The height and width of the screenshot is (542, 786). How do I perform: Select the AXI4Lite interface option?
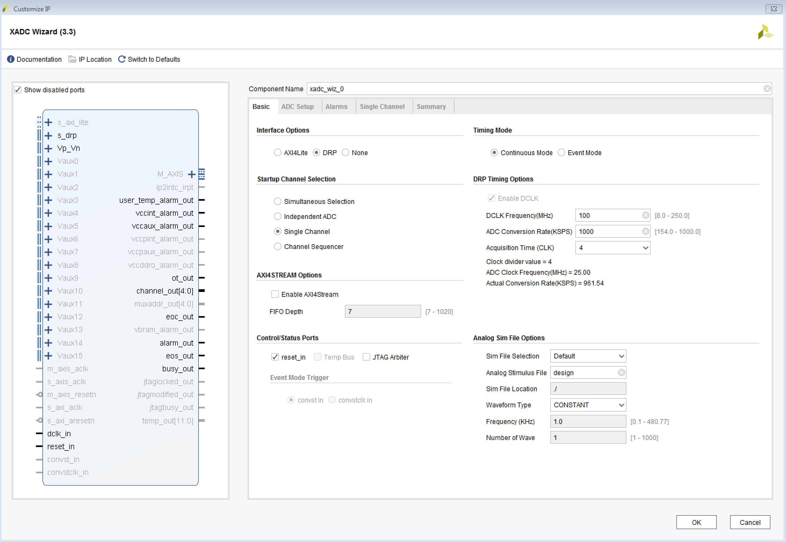277,152
